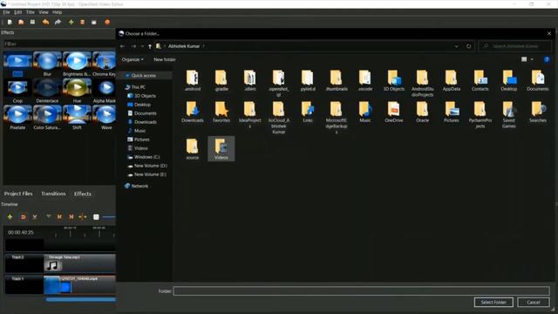Click the music clip on Track 2
The height and width of the screenshot is (314, 558).
79,263
